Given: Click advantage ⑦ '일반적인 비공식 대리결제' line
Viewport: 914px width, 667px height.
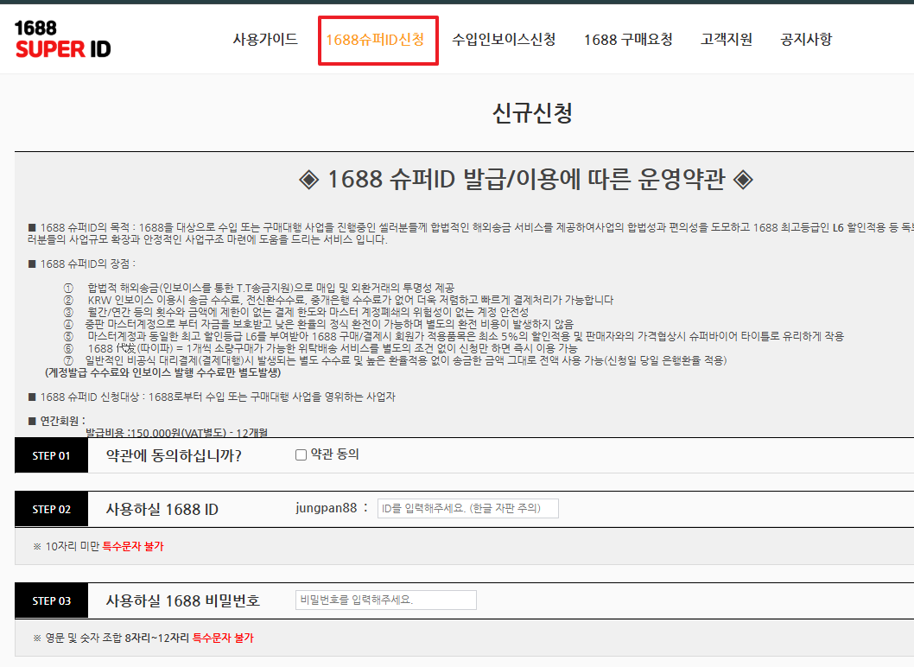Looking at the screenshot, I should [395, 360].
